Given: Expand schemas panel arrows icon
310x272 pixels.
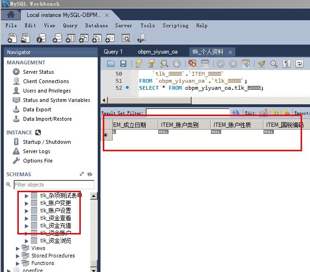Looking at the screenshot, I should pyautogui.click(x=82, y=174).
